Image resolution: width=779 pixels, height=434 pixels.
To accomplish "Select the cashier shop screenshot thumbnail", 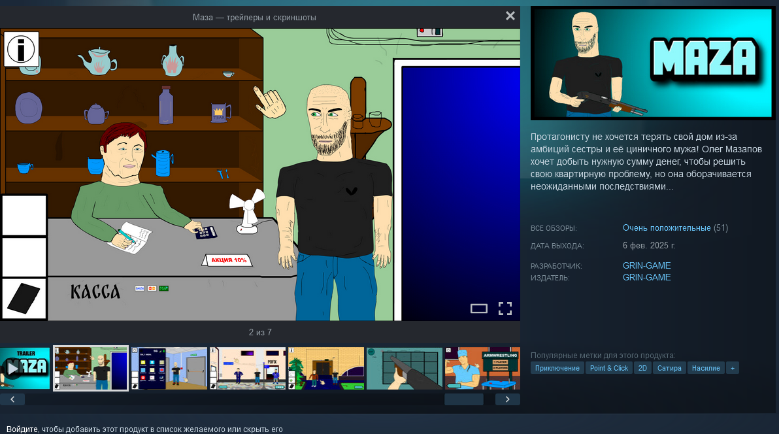I will (91, 369).
